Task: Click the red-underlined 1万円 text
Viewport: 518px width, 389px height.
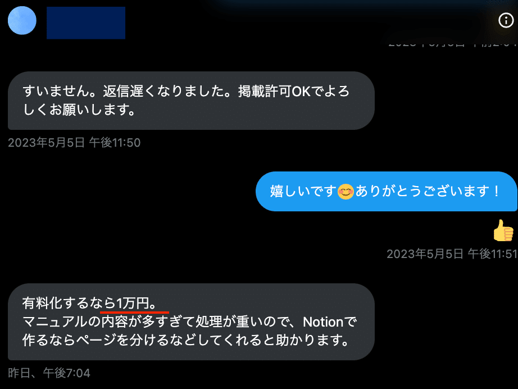Action: coord(133,303)
